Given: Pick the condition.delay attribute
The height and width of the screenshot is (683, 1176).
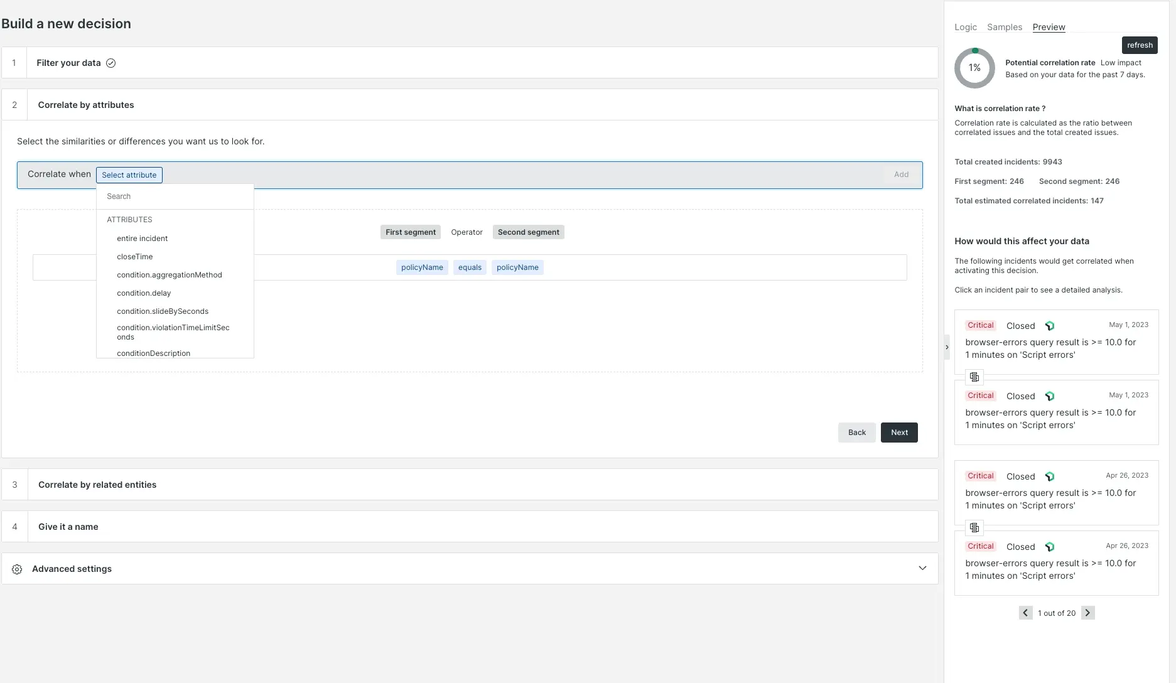Looking at the screenshot, I should tap(144, 293).
